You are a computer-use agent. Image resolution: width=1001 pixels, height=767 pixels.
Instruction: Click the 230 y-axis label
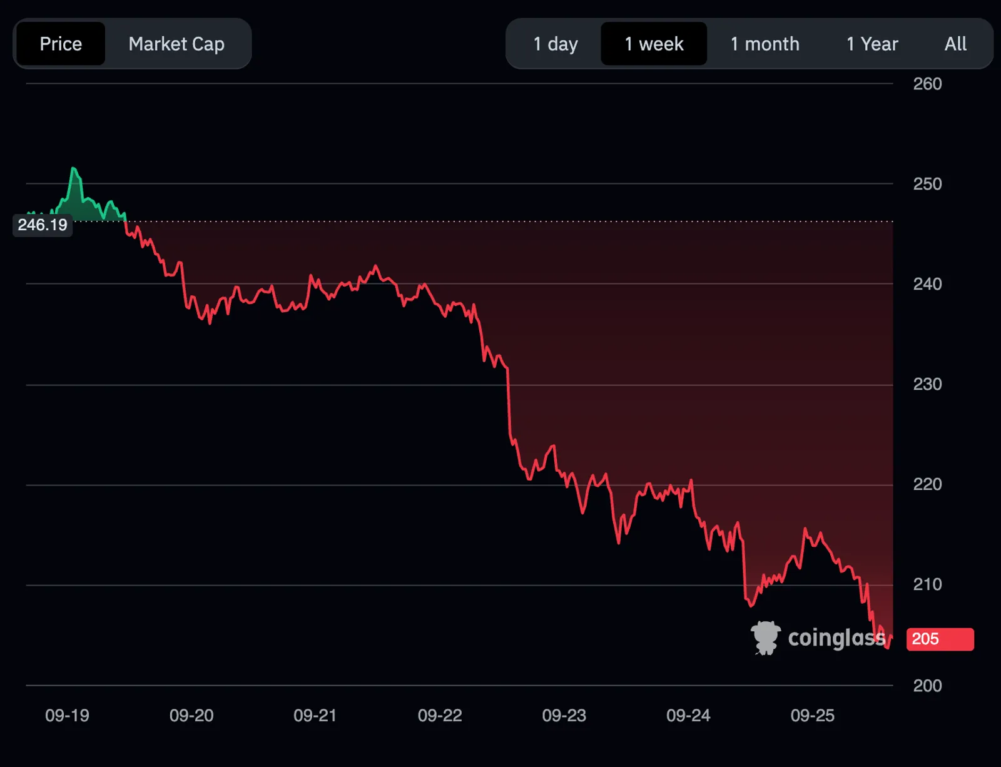click(927, 384)
